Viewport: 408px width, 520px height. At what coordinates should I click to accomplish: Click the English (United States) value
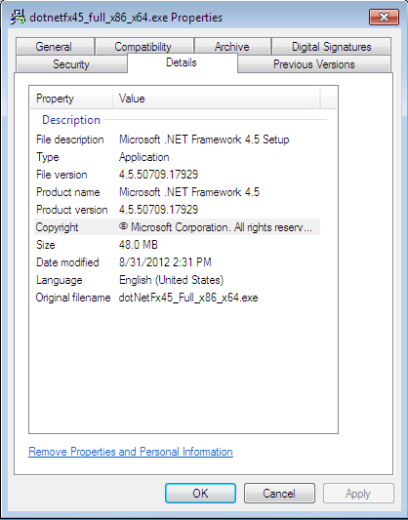(x=172, y=280)
